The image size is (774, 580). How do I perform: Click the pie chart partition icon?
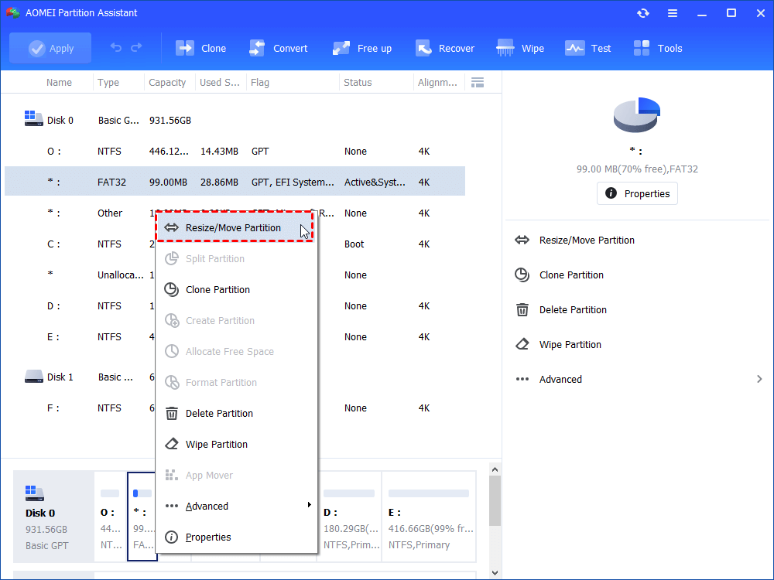point(637,115)
